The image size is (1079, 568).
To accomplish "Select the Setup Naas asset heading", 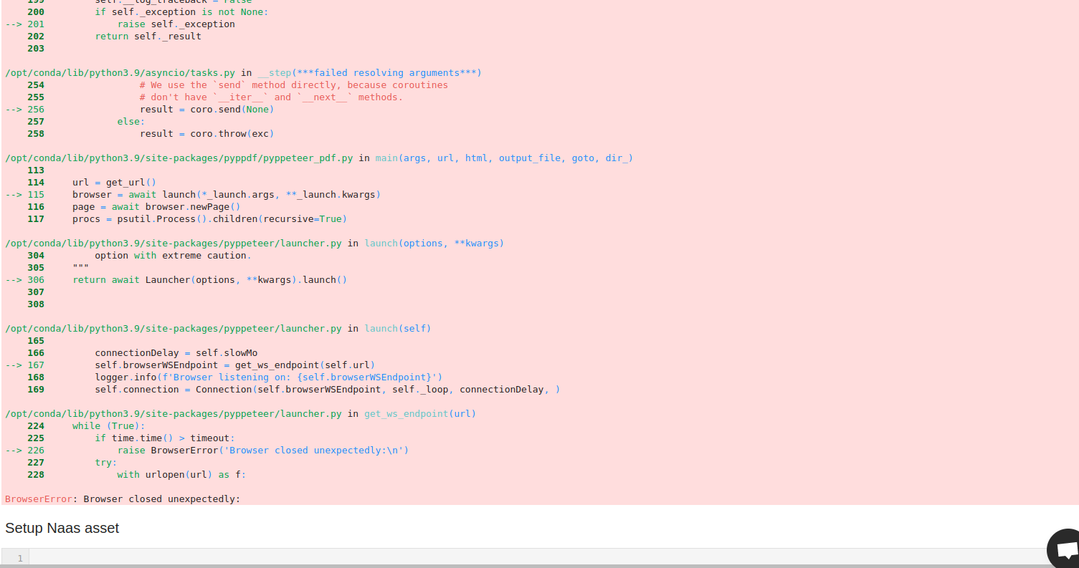I will pyautogui.click(x=62, y=528).
